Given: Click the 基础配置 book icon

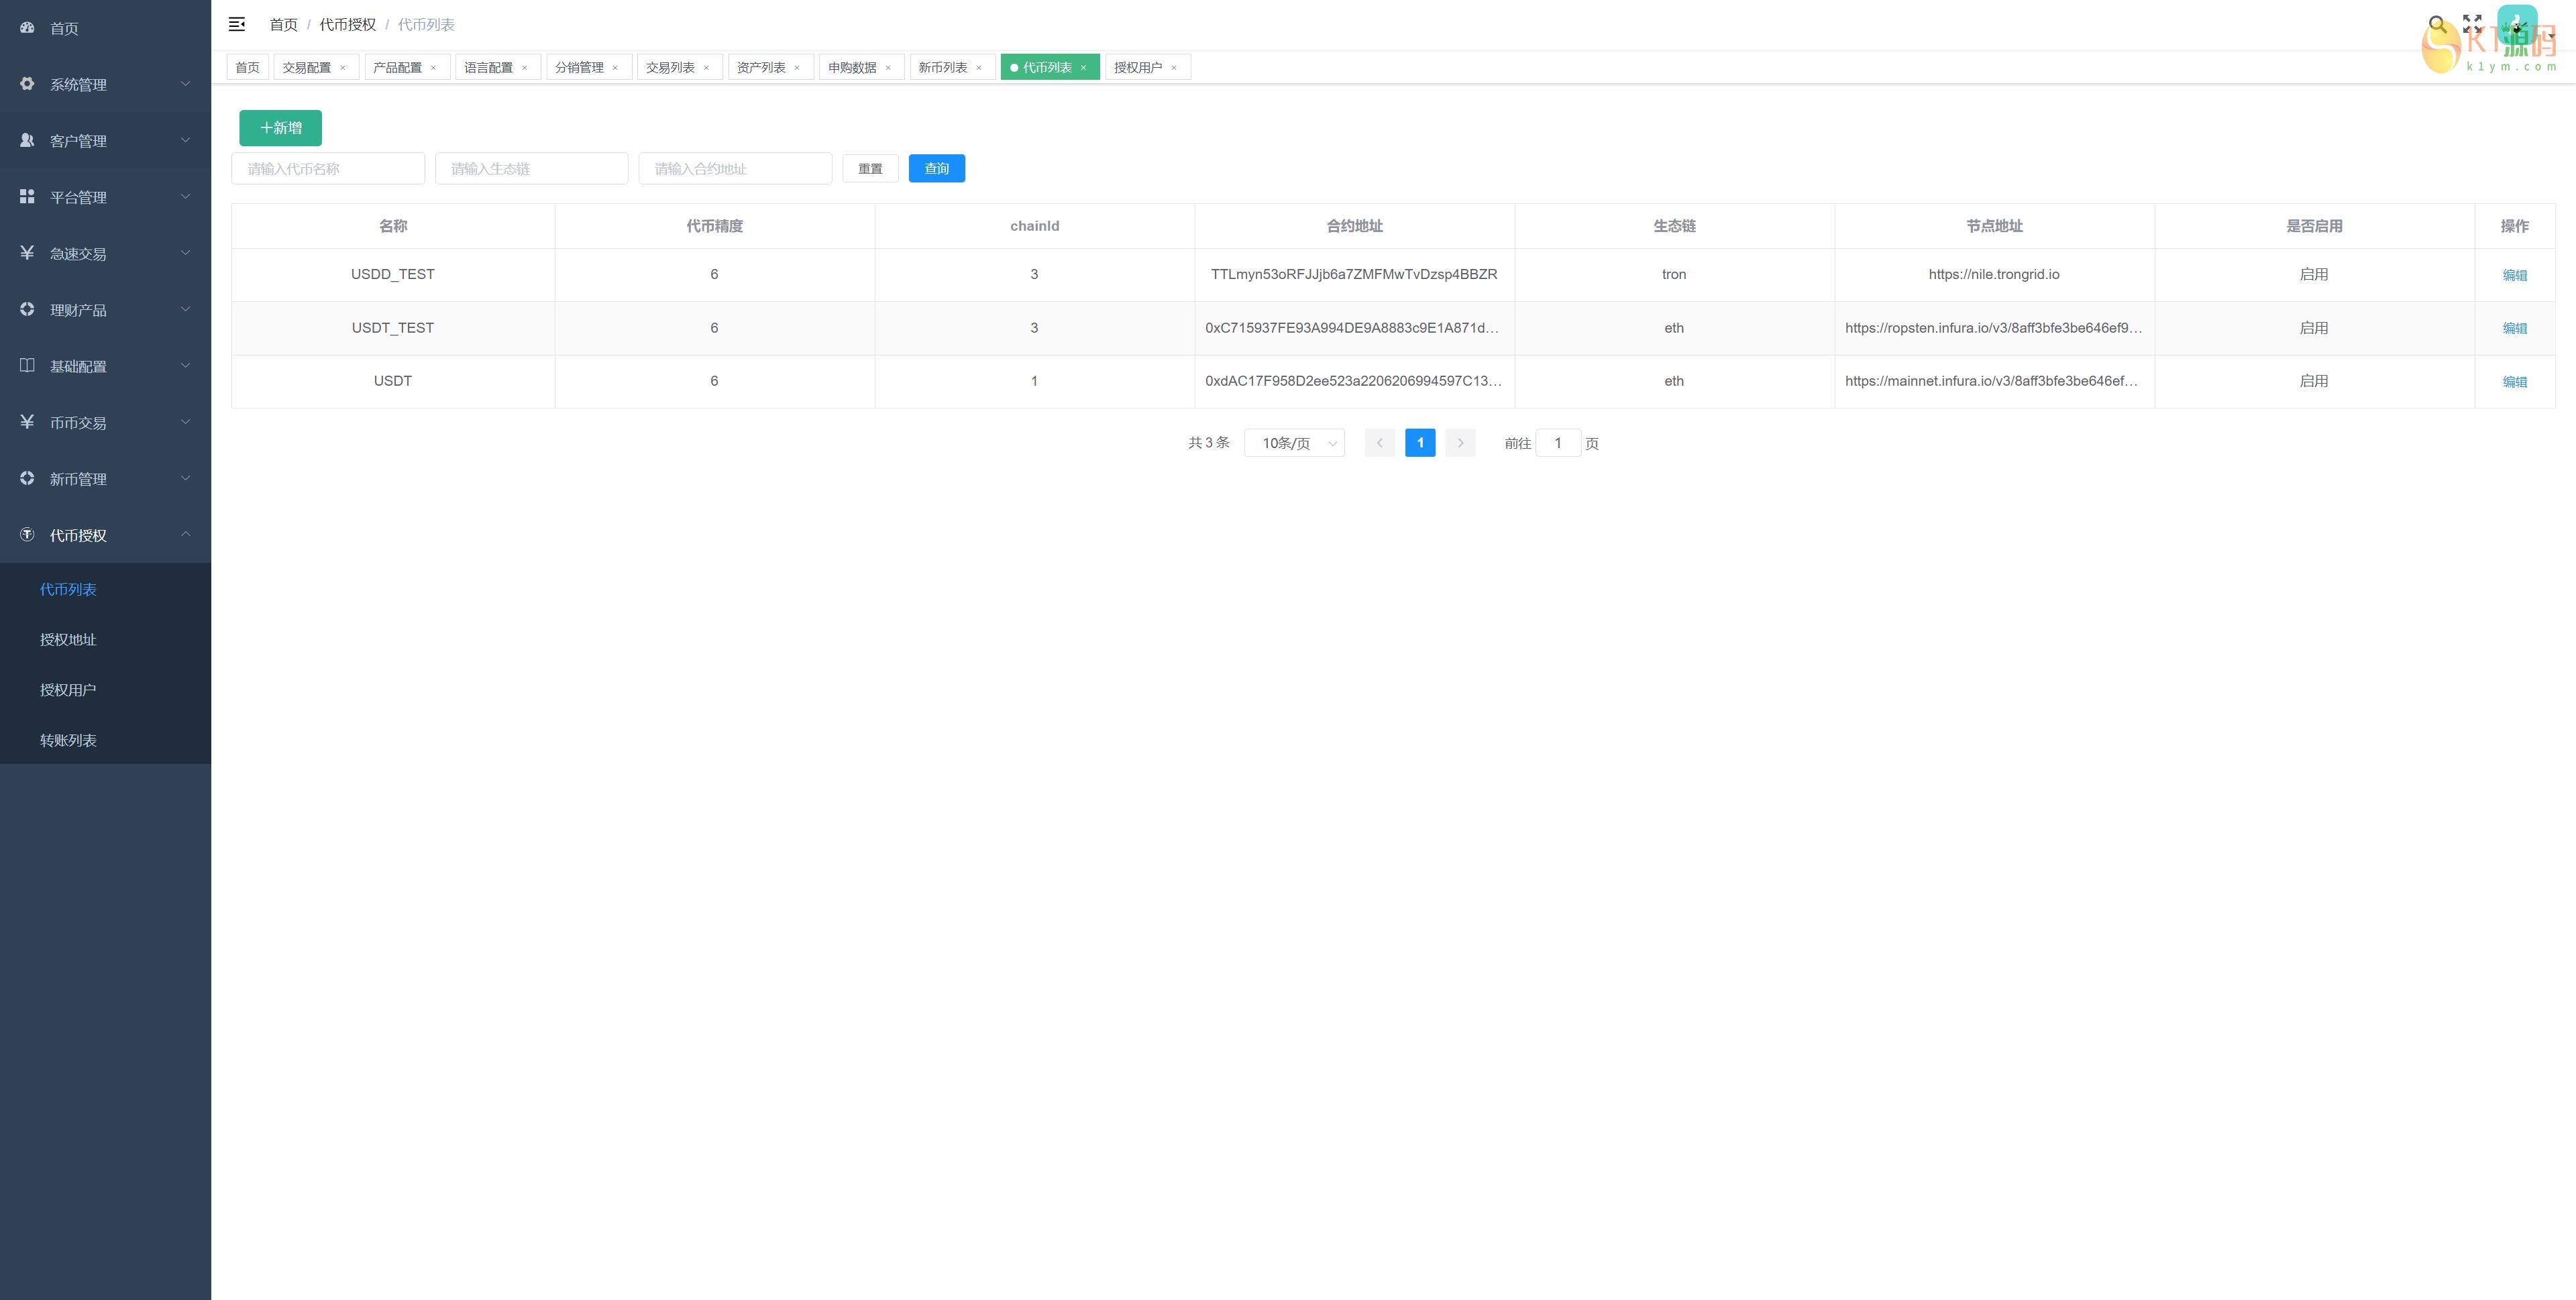Looking at the screenshot, I should pyautogui.click(x=27, y=366).
